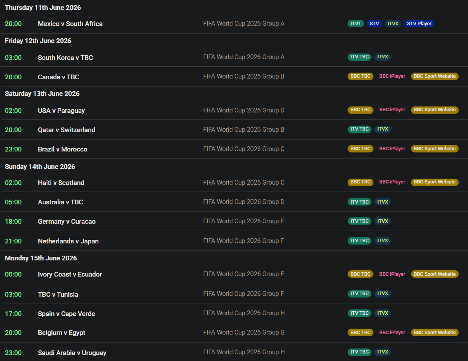Screen dimensions: 468x361
Task: Click Group C label for Brazil v Morocco
Action: click(244, 149)
